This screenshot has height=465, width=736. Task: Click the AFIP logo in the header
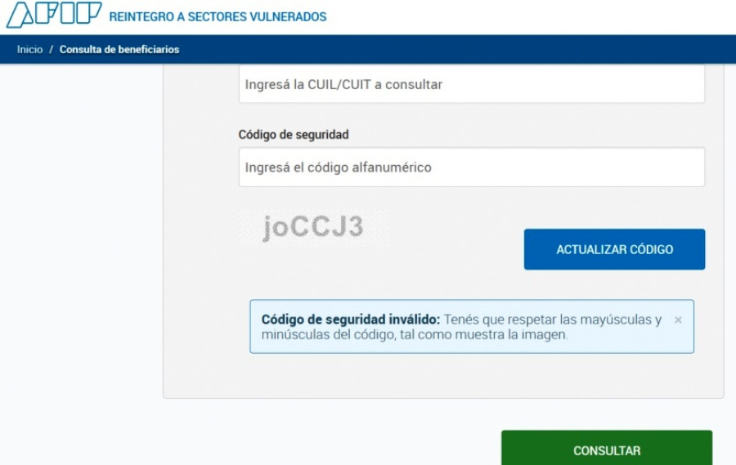[x=54, y=15]
